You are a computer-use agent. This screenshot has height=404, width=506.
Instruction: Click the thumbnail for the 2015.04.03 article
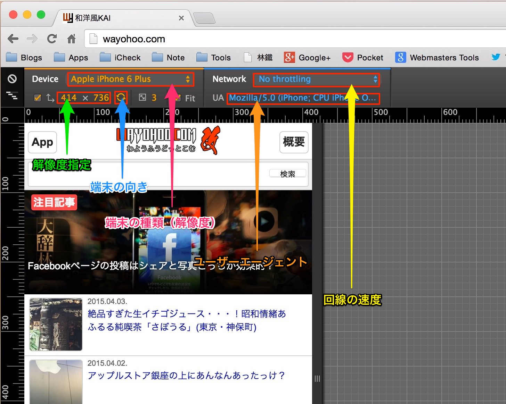pos(56,325)
